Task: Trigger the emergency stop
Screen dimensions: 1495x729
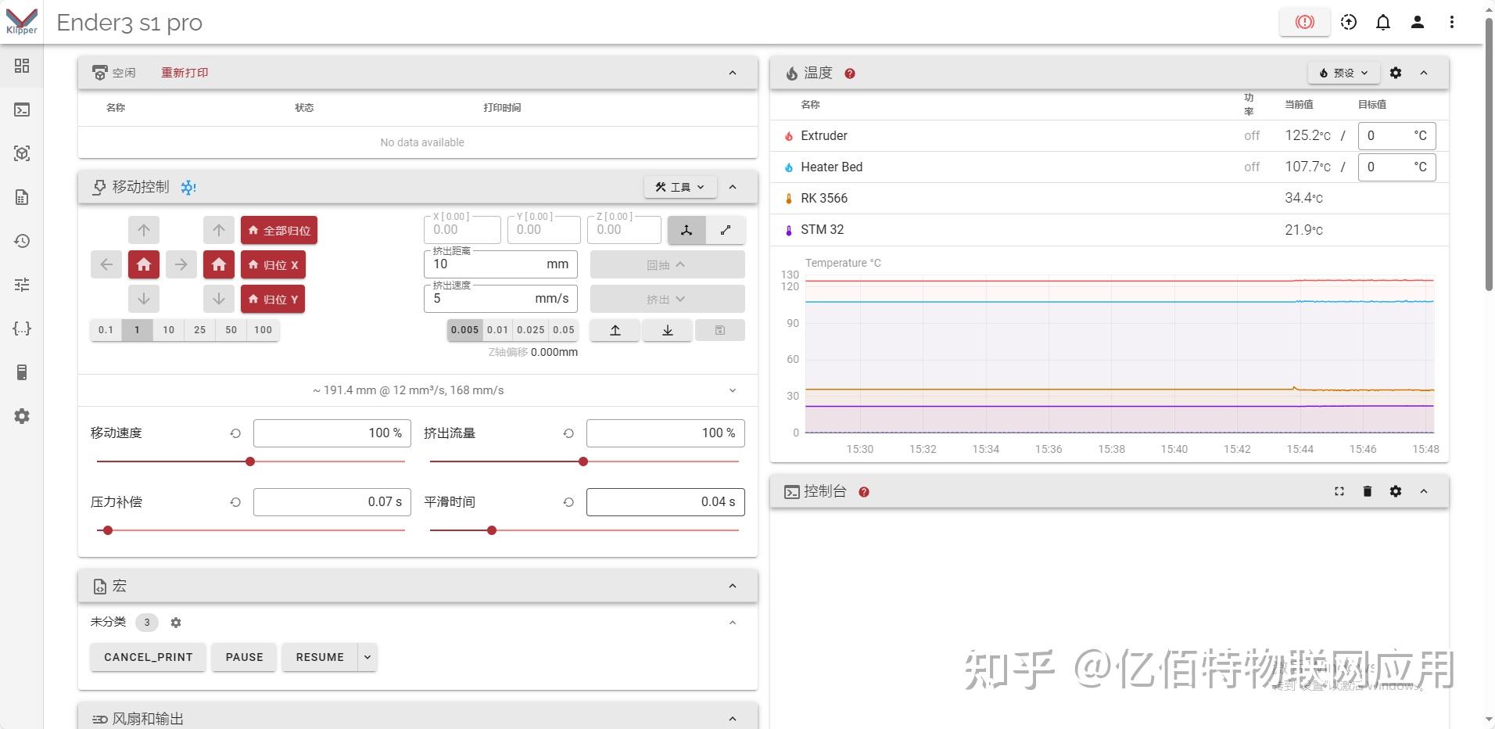Action: point(1303,22)
